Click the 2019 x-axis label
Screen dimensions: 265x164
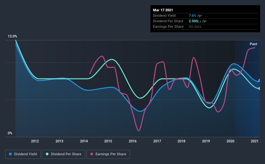coord(206,141)
